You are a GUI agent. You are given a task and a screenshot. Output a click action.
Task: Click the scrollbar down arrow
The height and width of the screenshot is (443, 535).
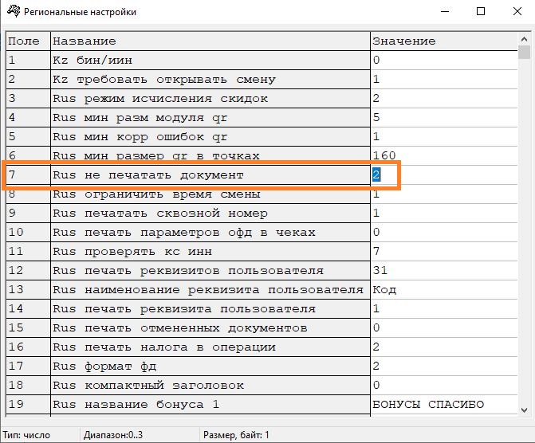(525, 410)
